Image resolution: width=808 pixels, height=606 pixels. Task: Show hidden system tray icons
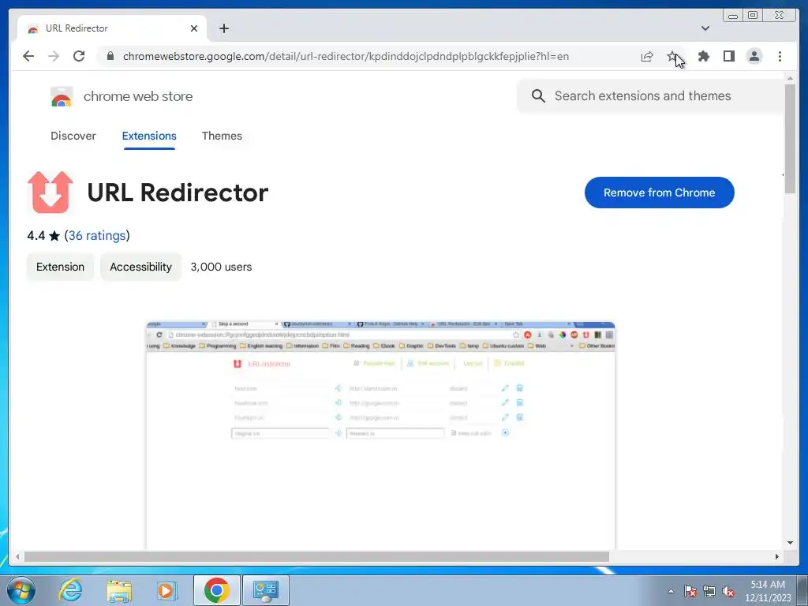[x=671, y=591]
